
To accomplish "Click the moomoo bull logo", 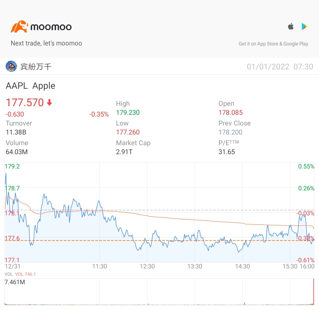I will click(19, 26).
